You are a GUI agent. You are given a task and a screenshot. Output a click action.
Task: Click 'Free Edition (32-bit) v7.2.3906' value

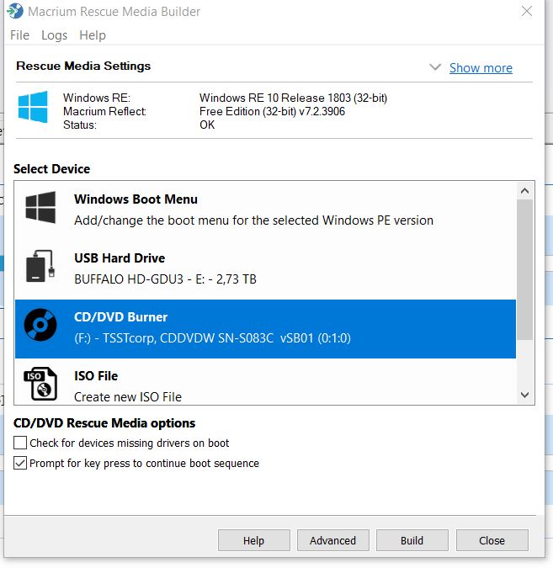(x=272, y=111)
